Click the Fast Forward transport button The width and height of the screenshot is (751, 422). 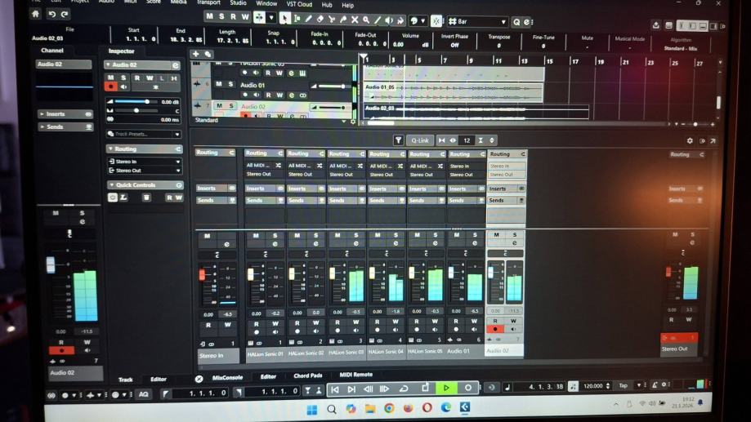pyautogui.click(x=384, y=389)
